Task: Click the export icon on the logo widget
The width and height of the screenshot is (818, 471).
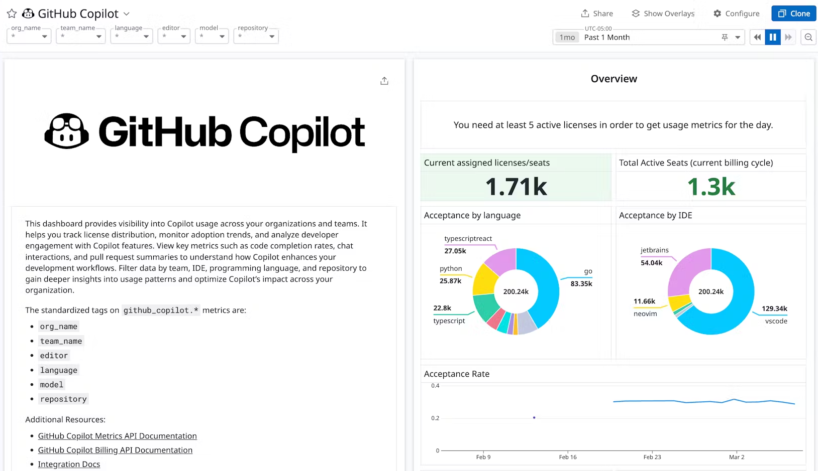Action: tap(384, 81)
